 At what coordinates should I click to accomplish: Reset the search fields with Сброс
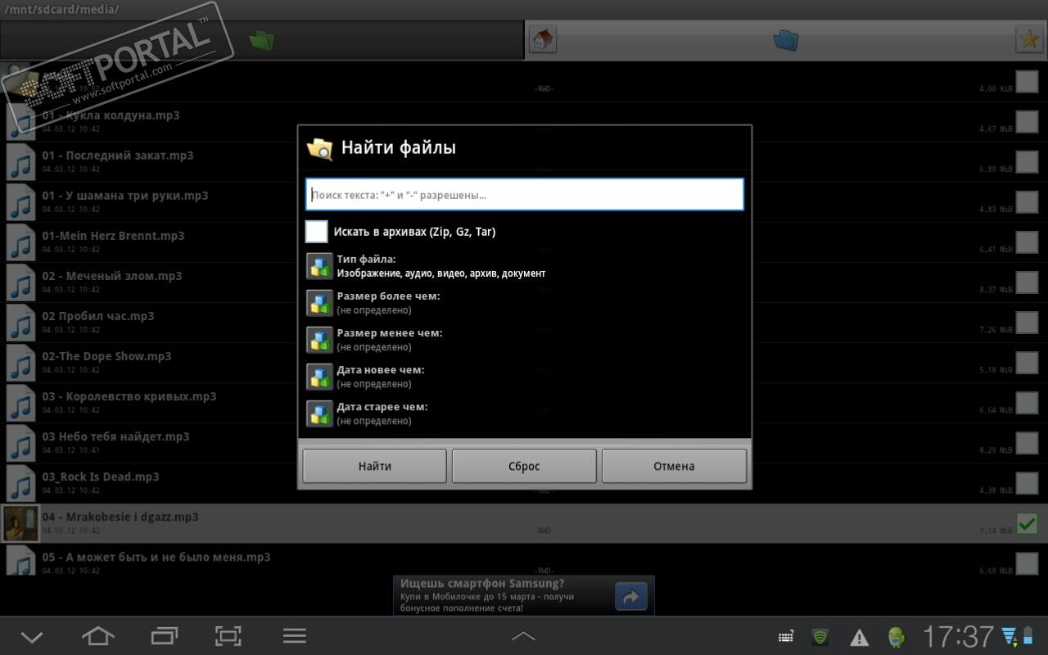coord(524,466)
